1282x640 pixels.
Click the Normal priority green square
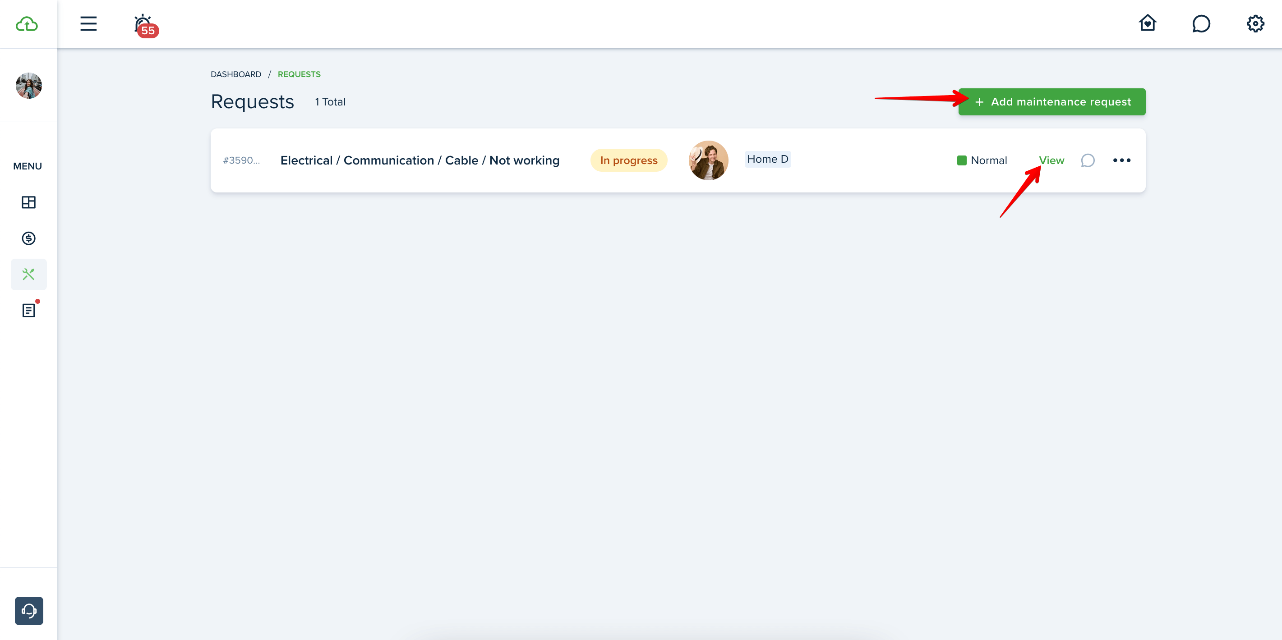click(x=962, y=160)
